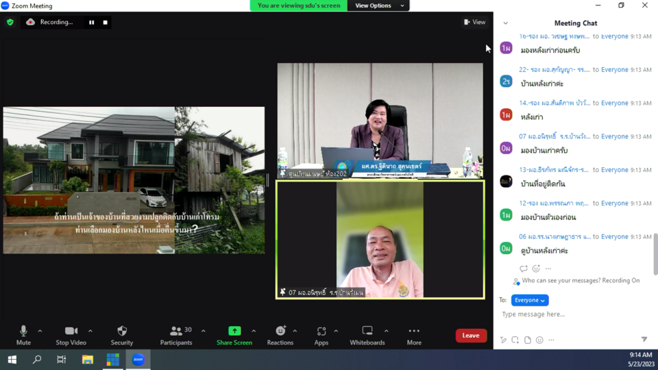Collapse the Meeting Chat panel chevron
Image resolution: width=658 pixels, height=370 pixels.
point(506,23)
